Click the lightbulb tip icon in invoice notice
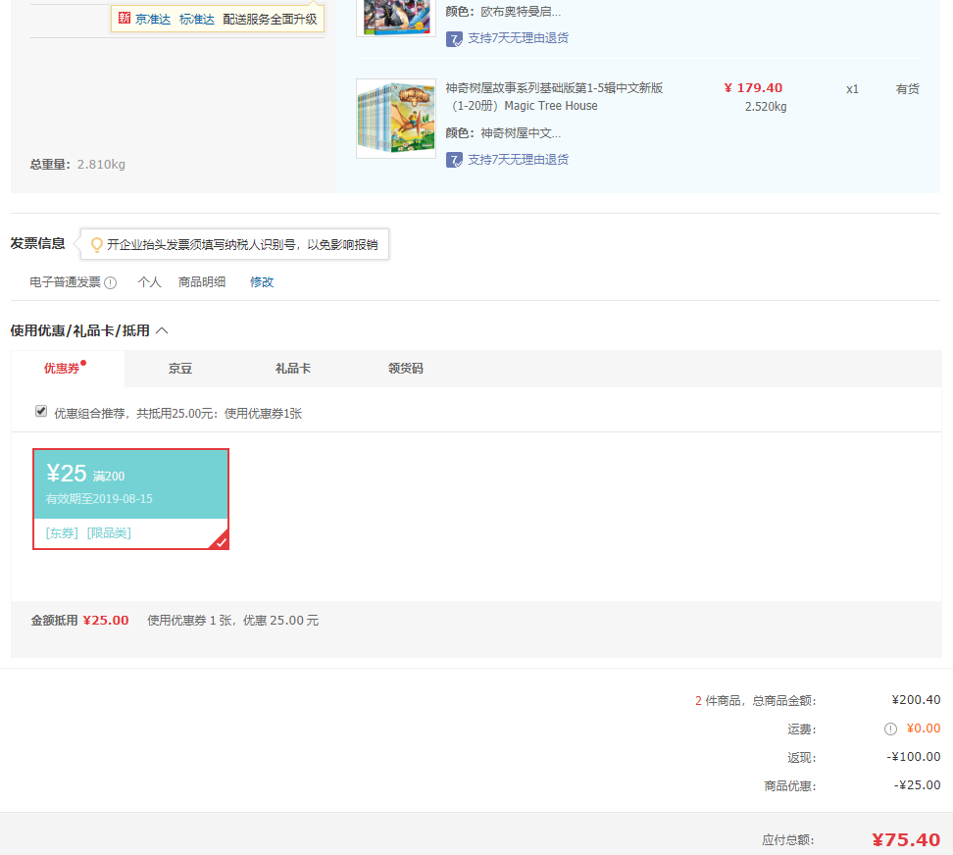953x855 pixels. pyautogui.click(x=97, y=244)
